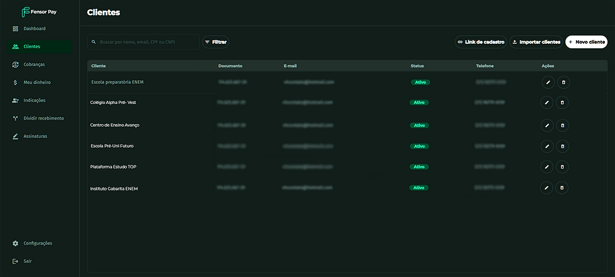615x277 pixels.
Task: Edit Instituto Gabarita ENEM client
Action: click(x=547, y=187)
